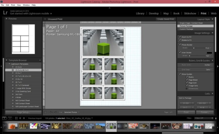Show the second monitor window icon
219x134 pixels.
pyautogui.click(x=10, y=118)
